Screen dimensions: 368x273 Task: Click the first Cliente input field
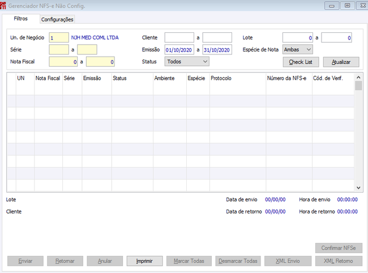[179, 37]
